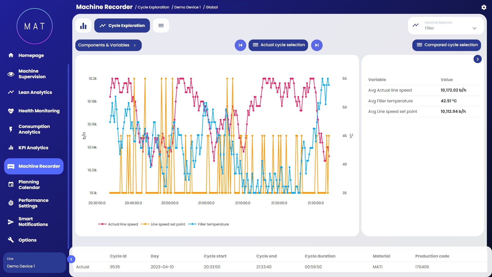Click Actual cycle selection button

pos(278,45)
